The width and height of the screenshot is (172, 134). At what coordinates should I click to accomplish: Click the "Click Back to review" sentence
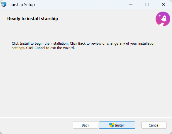[x=112, y=44]
